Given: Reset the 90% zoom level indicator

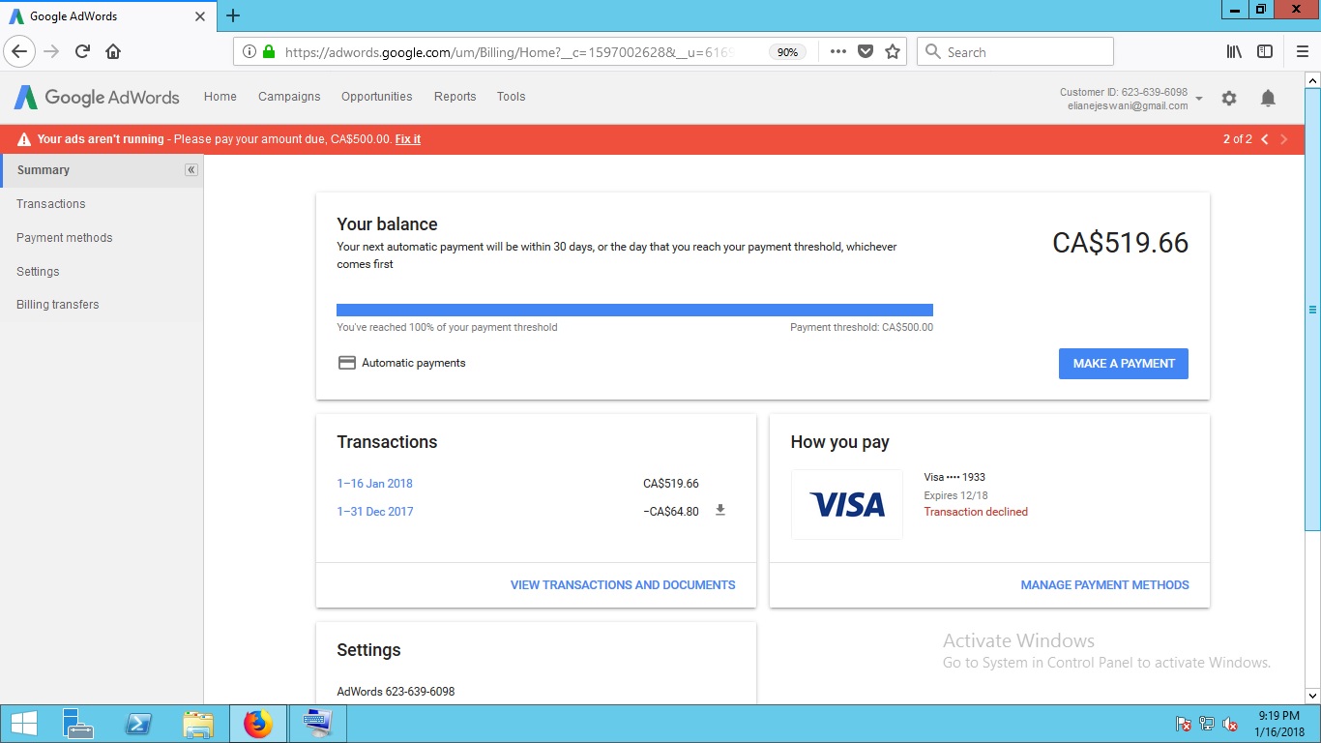Looking at the screenshot, I should (x=788, y=52).
